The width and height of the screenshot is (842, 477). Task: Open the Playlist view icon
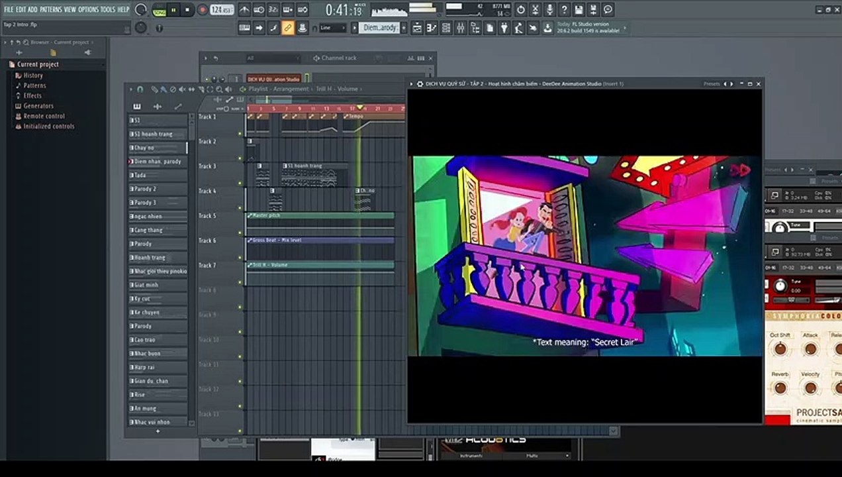point(418,28)
